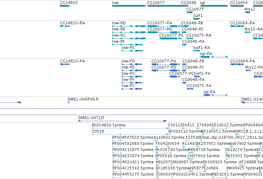The width and height of the screenshot is (263, 179).
Task: Select the CG10075 gene arrow
Action: click(189, 12)
